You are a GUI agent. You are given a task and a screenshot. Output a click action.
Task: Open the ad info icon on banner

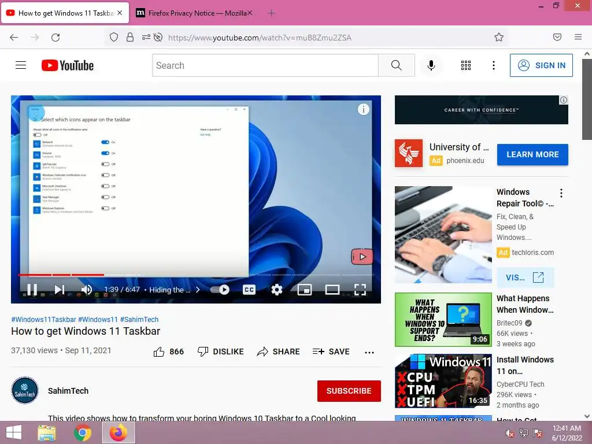pos(563,100)
